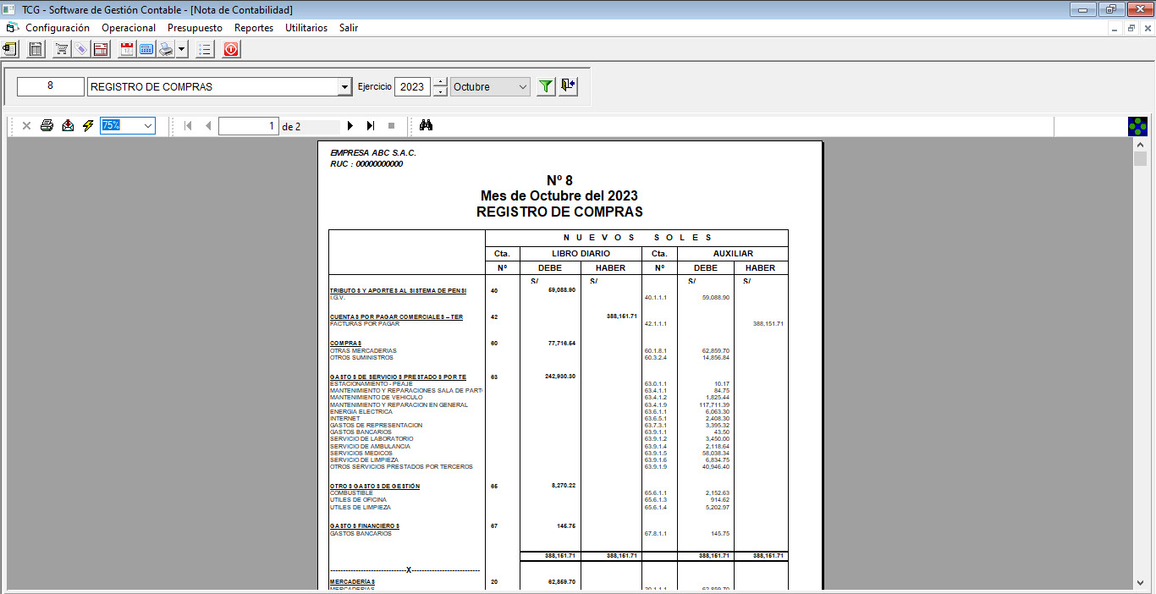
Task: Open the Reportes menu
Action: (x=254, y=28)
